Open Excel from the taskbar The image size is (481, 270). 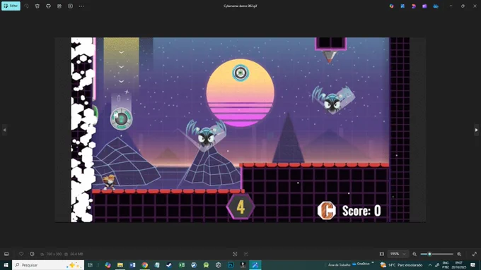coord(182,265)
